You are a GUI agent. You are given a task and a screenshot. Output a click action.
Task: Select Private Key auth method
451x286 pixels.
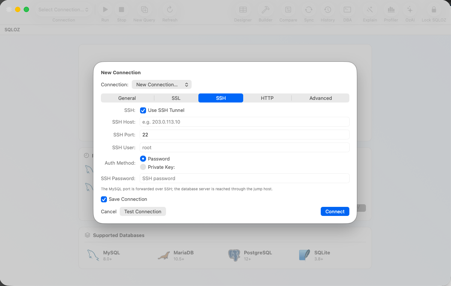[143, 167]
